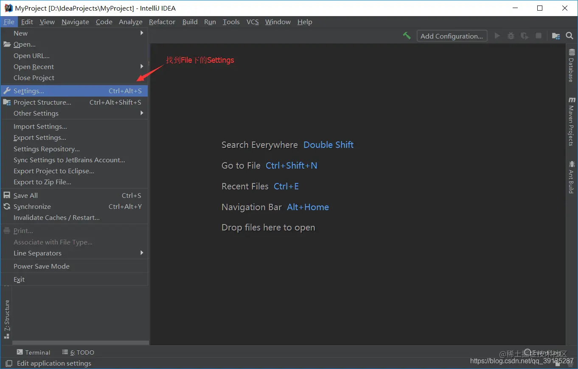
Task: Click the Search Everywhere magnifier icon
Action: pos(570,36)
